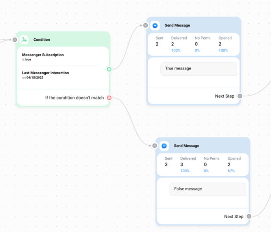Screen dimensions: 271x232
Task: Click the Condition node's gray input connector
Action: pyautogui.click(x=15, y=40)
